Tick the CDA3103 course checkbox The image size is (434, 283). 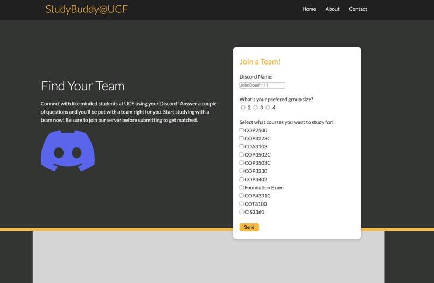pyautogui.click(x=241, y=146)
